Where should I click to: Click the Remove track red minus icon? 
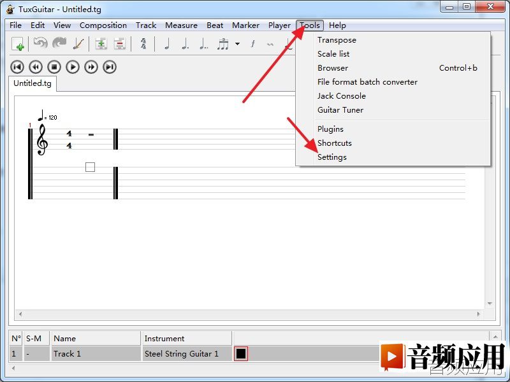120,44
